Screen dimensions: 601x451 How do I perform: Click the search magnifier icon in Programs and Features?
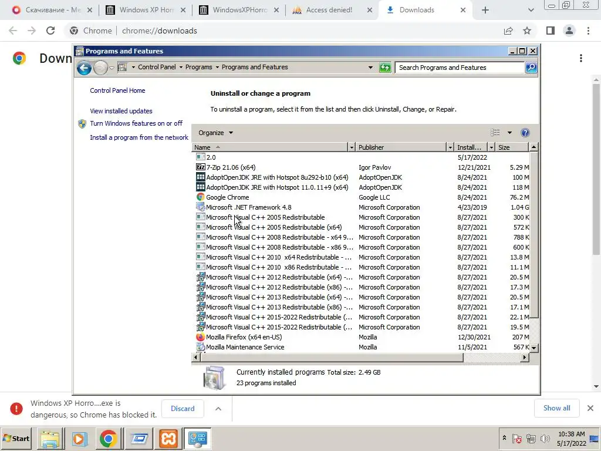point(531,68)
